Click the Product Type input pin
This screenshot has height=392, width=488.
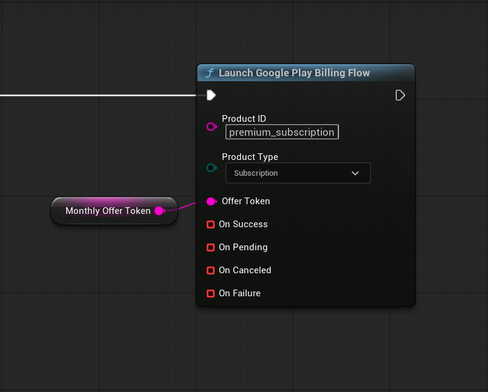pyautogui.click(x=212, y=168)
